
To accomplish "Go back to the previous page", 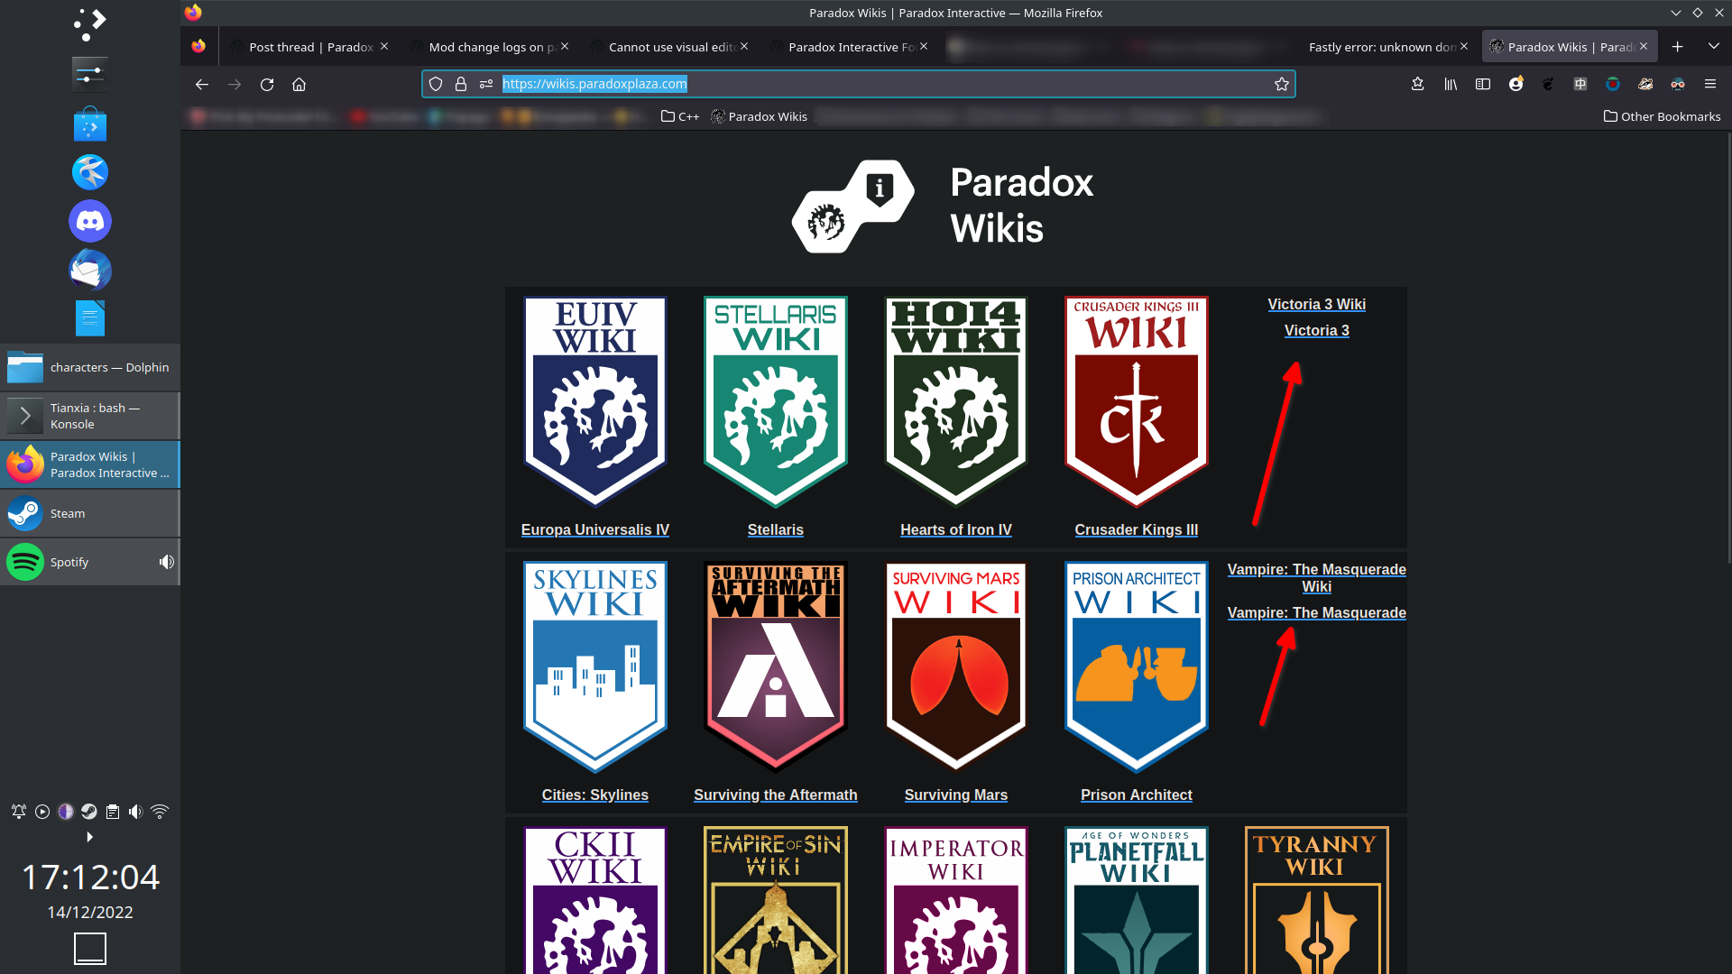I will [x=201, y=84].
